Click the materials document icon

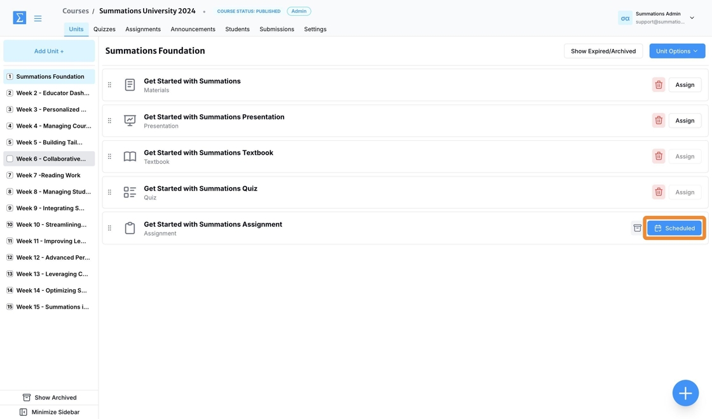pyautogui.click(x=130, y=85)
